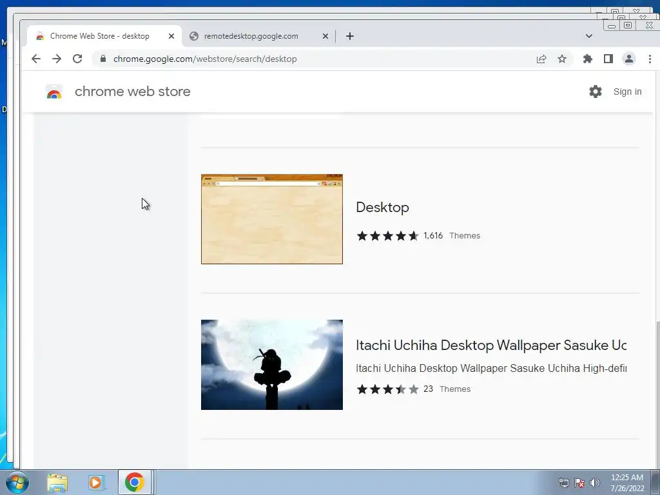
Task: Click the Desktop theme star rating
Action: [x=387, y=236]
